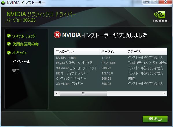Screen dimensions: 173x127
Task: Click the バージョン 306.23 header text
Action: point(21,20)
